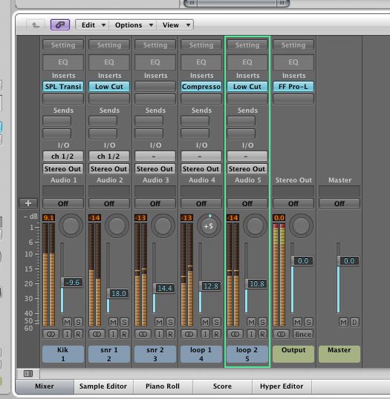Open Stereo Out output selector on Audio 3
Image resolution: width=390 pixels, height=399 pixels.
[155, 168]
